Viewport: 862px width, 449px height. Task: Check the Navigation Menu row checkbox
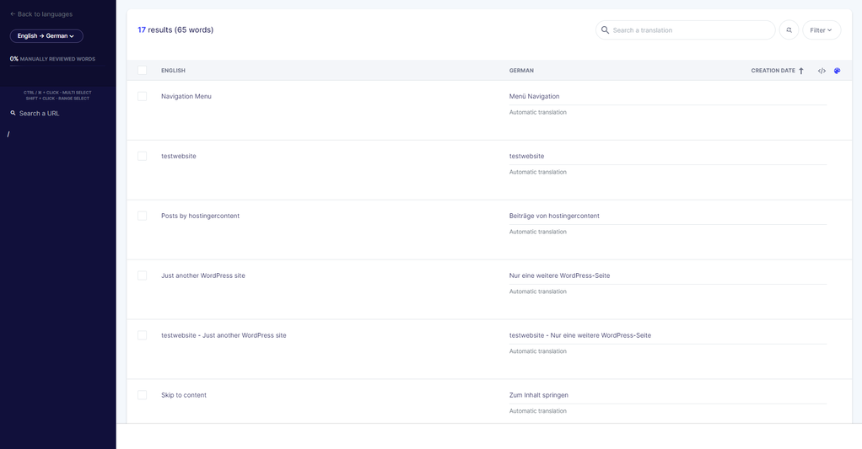[x=142, y=96]
